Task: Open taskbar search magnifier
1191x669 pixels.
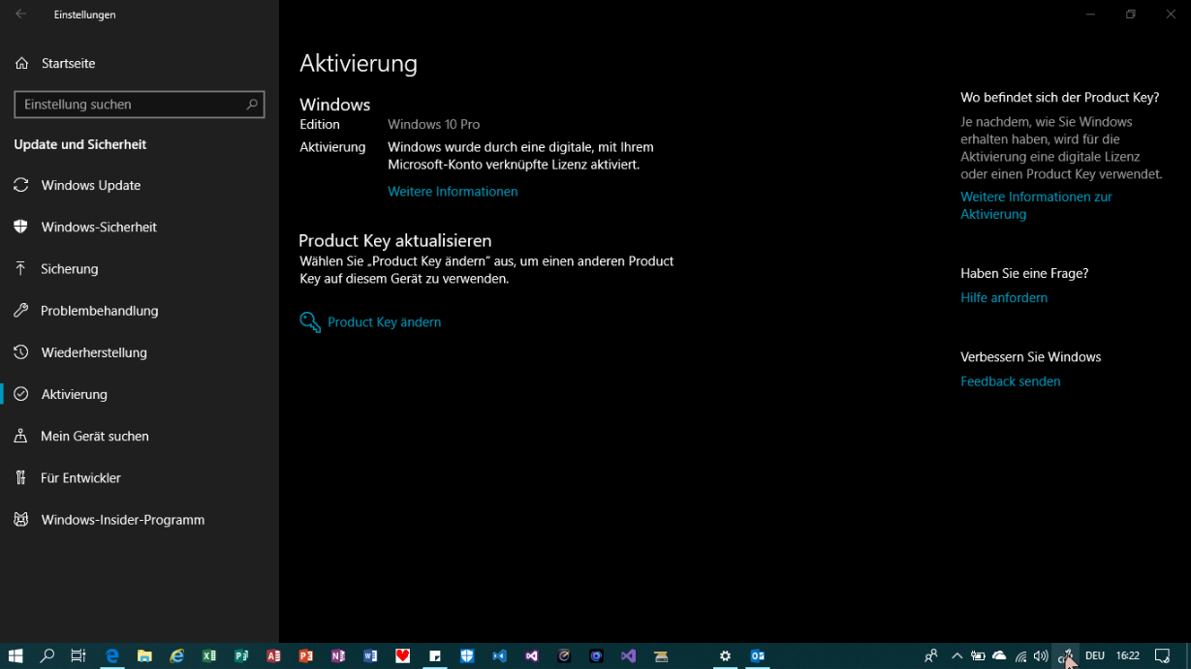Action: click(x=47, y=656)
